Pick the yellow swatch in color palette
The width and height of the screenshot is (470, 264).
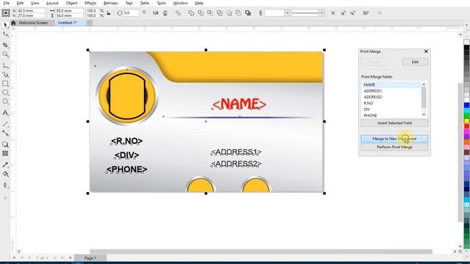(467, 121)
